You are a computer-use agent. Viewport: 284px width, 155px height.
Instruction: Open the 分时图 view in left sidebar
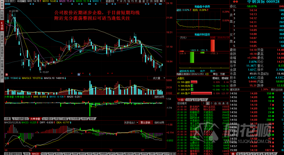[2, 15]
